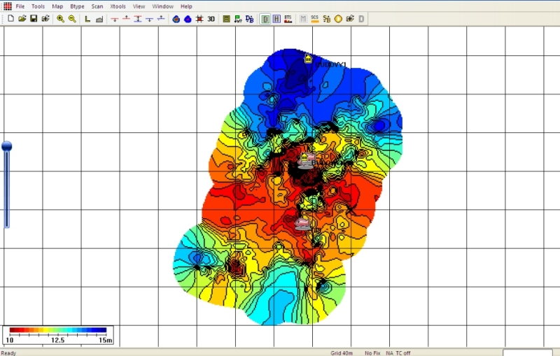Click the gray profile shape icon

coord(99,19)
